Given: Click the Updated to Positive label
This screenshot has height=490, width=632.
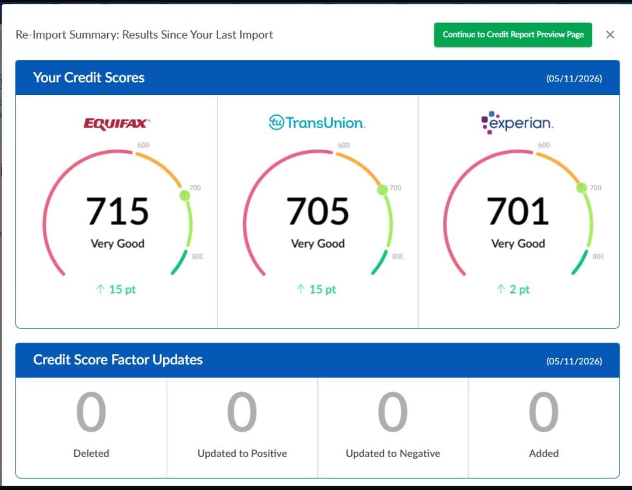Looking at the screenshot, I should (242, 454).
